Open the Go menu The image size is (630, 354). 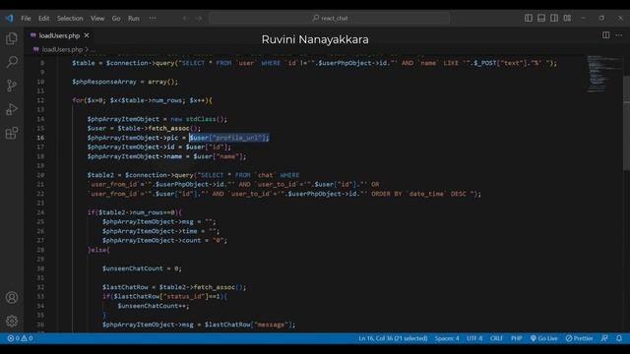point(116,19)
